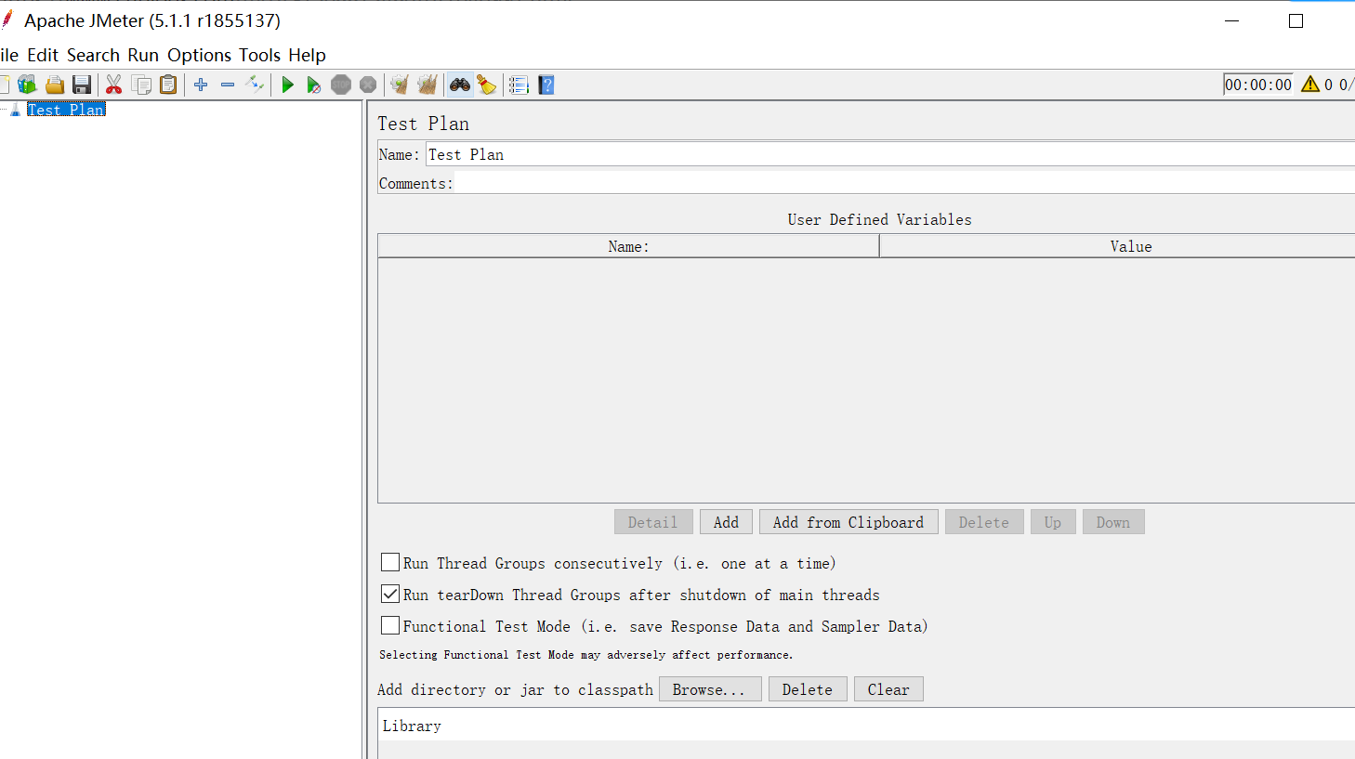1355x759 pixels.
Task: Click the Add button for variables
Action: click(726, 522)
